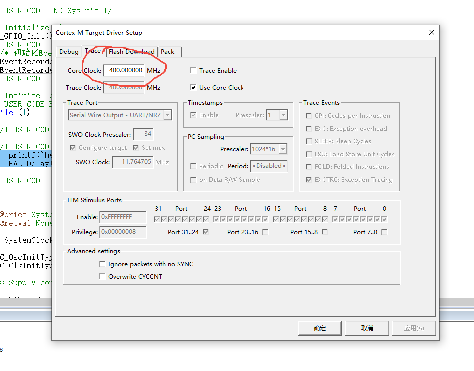The height and width of the screenshot is (371, 474).
Task: Click the HAL_Delay line in code editor
Action: point(30,164)
